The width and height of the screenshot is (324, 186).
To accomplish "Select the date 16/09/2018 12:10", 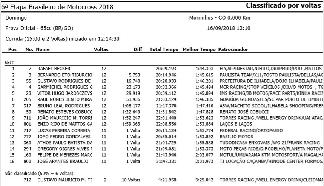I will tap(229, 28).
